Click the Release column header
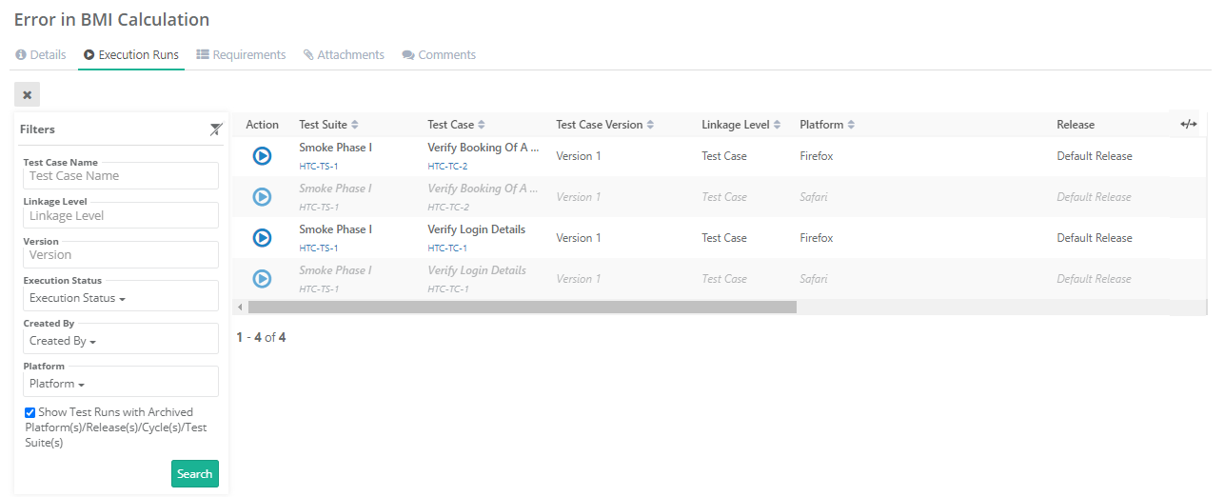Image resolution: width=1224 pixels, height=497 pixels. (x=1076, y=125)
